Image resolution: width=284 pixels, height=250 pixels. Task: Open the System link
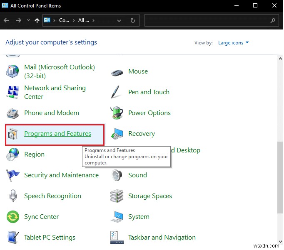click(x=139, y=217)
